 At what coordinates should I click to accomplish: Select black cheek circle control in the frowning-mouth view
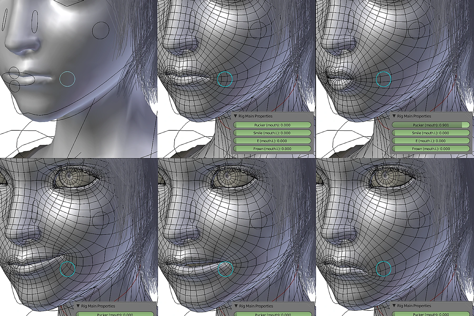pos(417,220)
